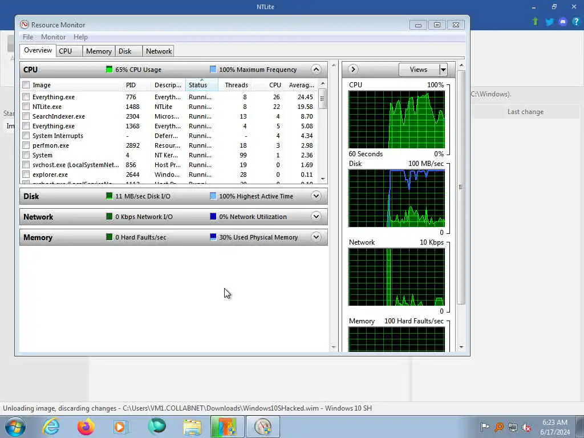584x438 pixels.
Task: Open network status tray icon
Action: pyautogui.click(x=513, y=427)
